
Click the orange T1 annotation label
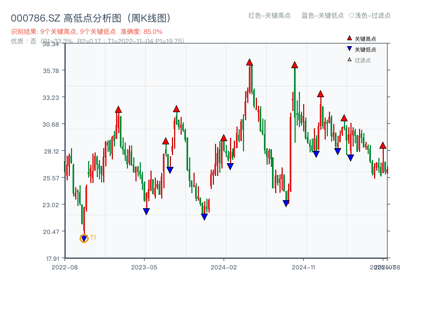click(93, 238)
